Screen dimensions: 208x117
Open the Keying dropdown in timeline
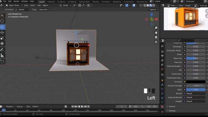20,107
